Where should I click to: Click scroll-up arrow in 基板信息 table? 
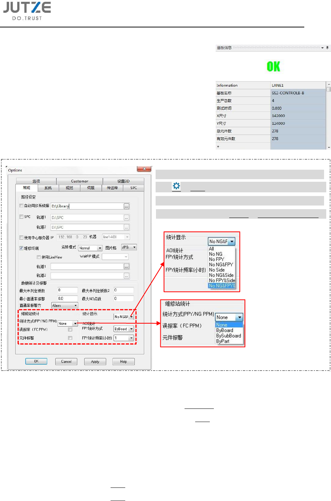tap(328, 84)
